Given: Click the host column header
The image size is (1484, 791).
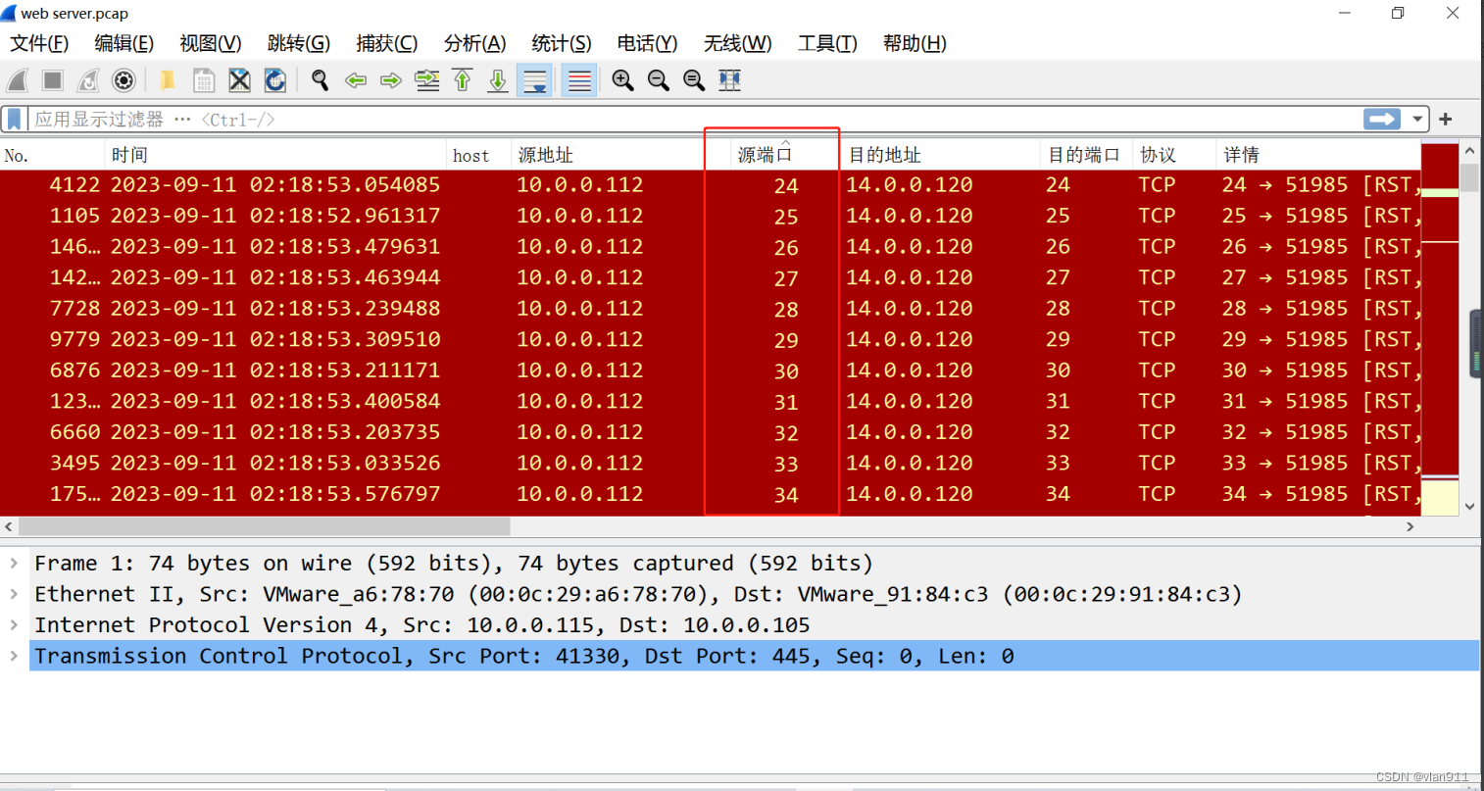Looking at the screenshot, I should click(478, 155).
